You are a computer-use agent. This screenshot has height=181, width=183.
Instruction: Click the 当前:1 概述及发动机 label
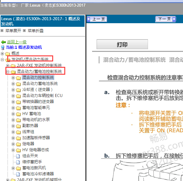click(24, 47)
